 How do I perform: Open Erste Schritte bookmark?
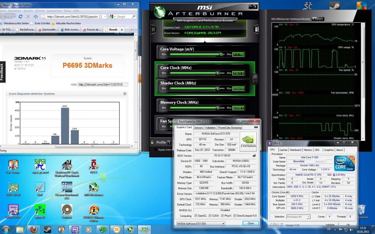[40, 23]
